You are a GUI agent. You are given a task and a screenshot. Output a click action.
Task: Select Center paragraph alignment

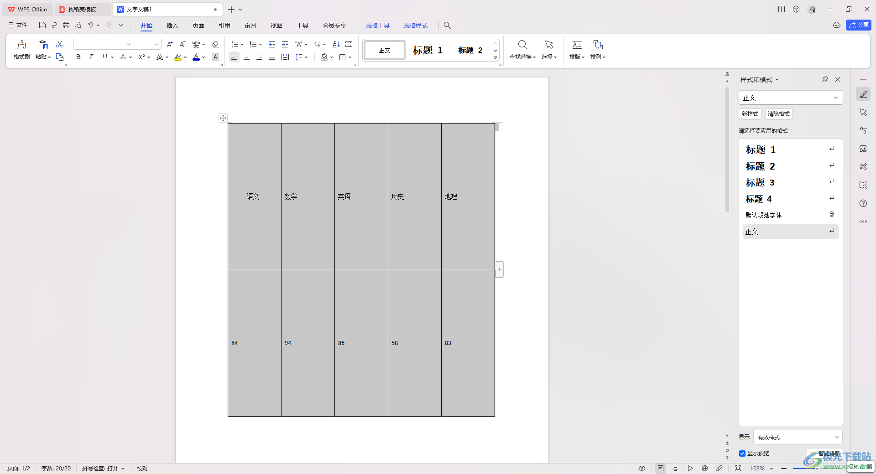click(x=246, y=57)
